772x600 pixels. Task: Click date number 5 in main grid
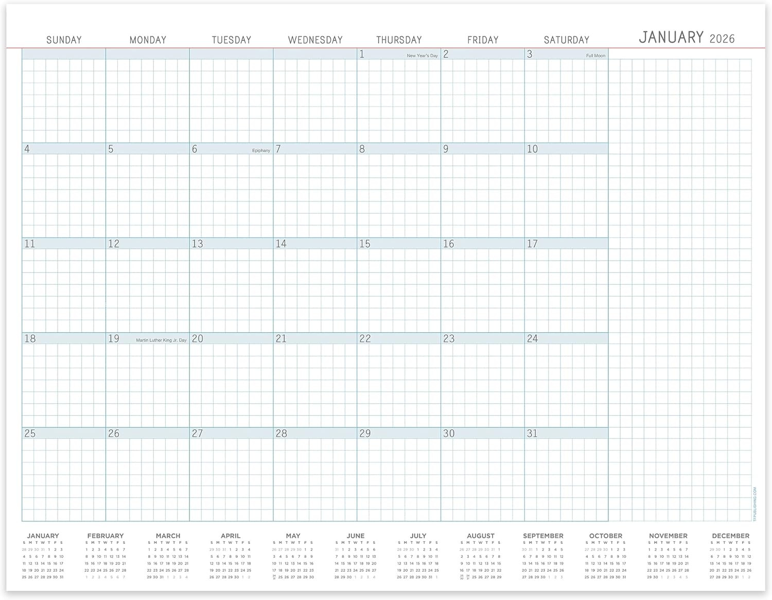point(111,149)
